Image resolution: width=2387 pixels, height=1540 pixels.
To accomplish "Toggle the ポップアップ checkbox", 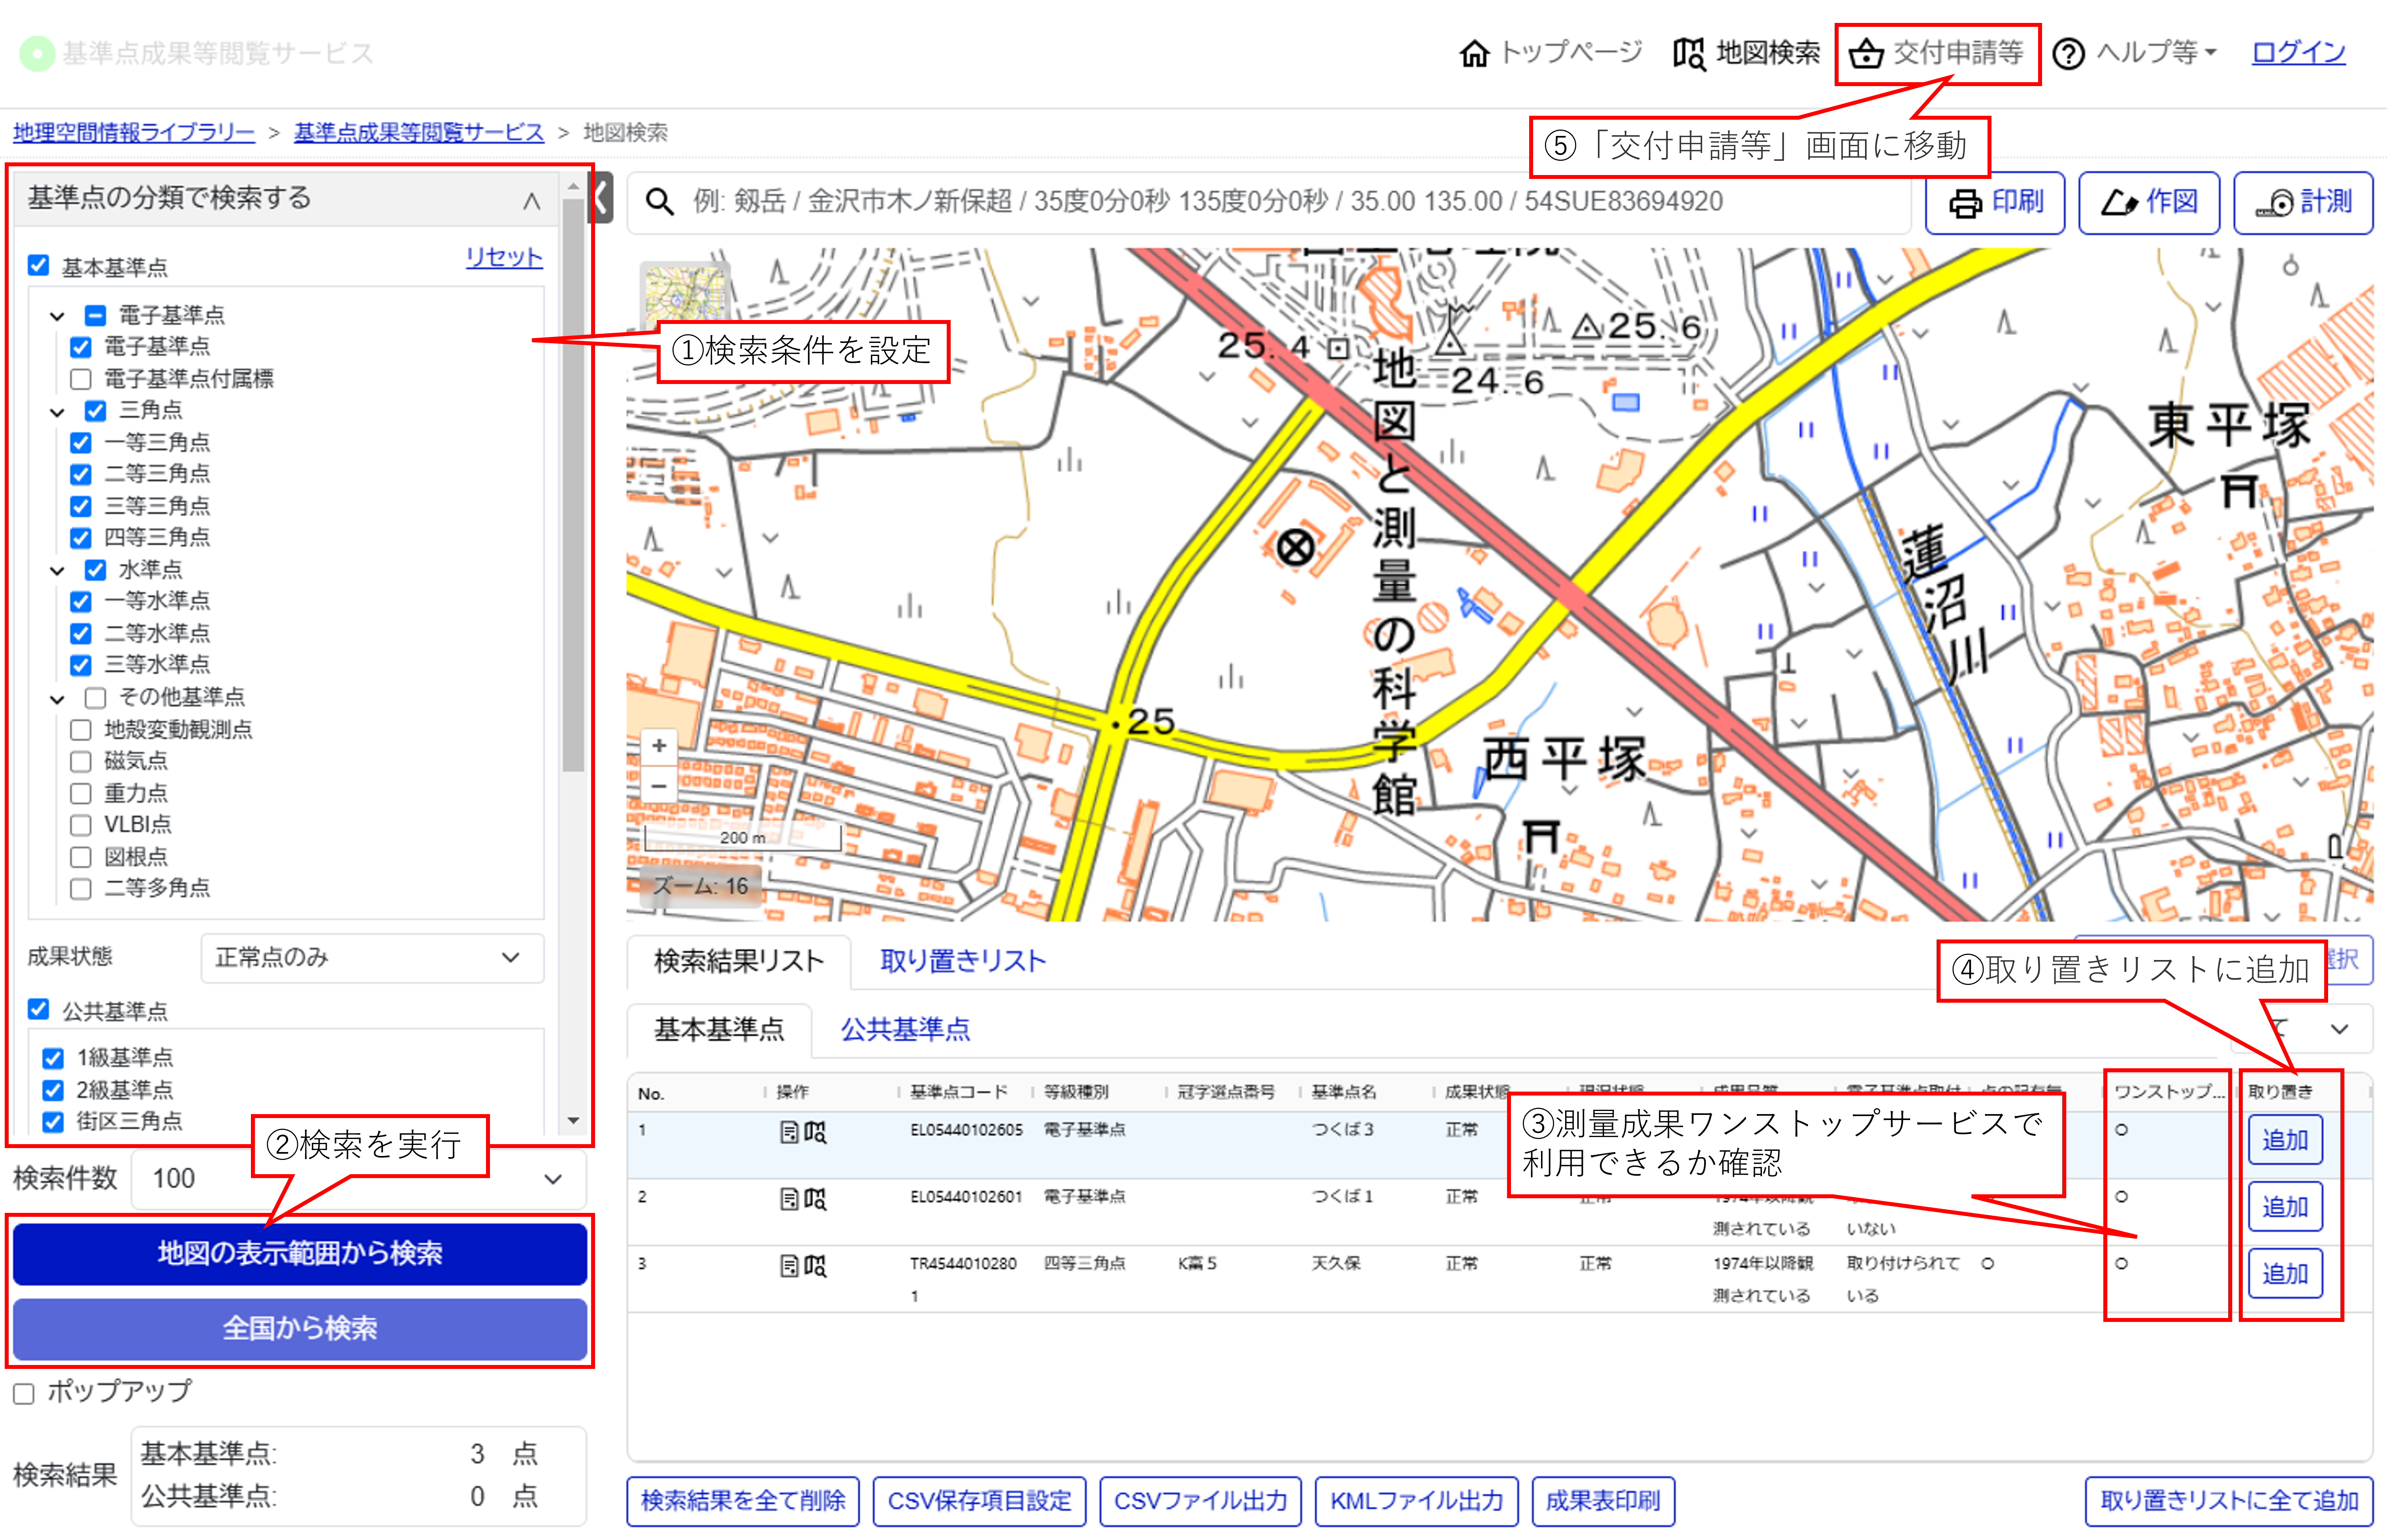I will pos(24,1393).
